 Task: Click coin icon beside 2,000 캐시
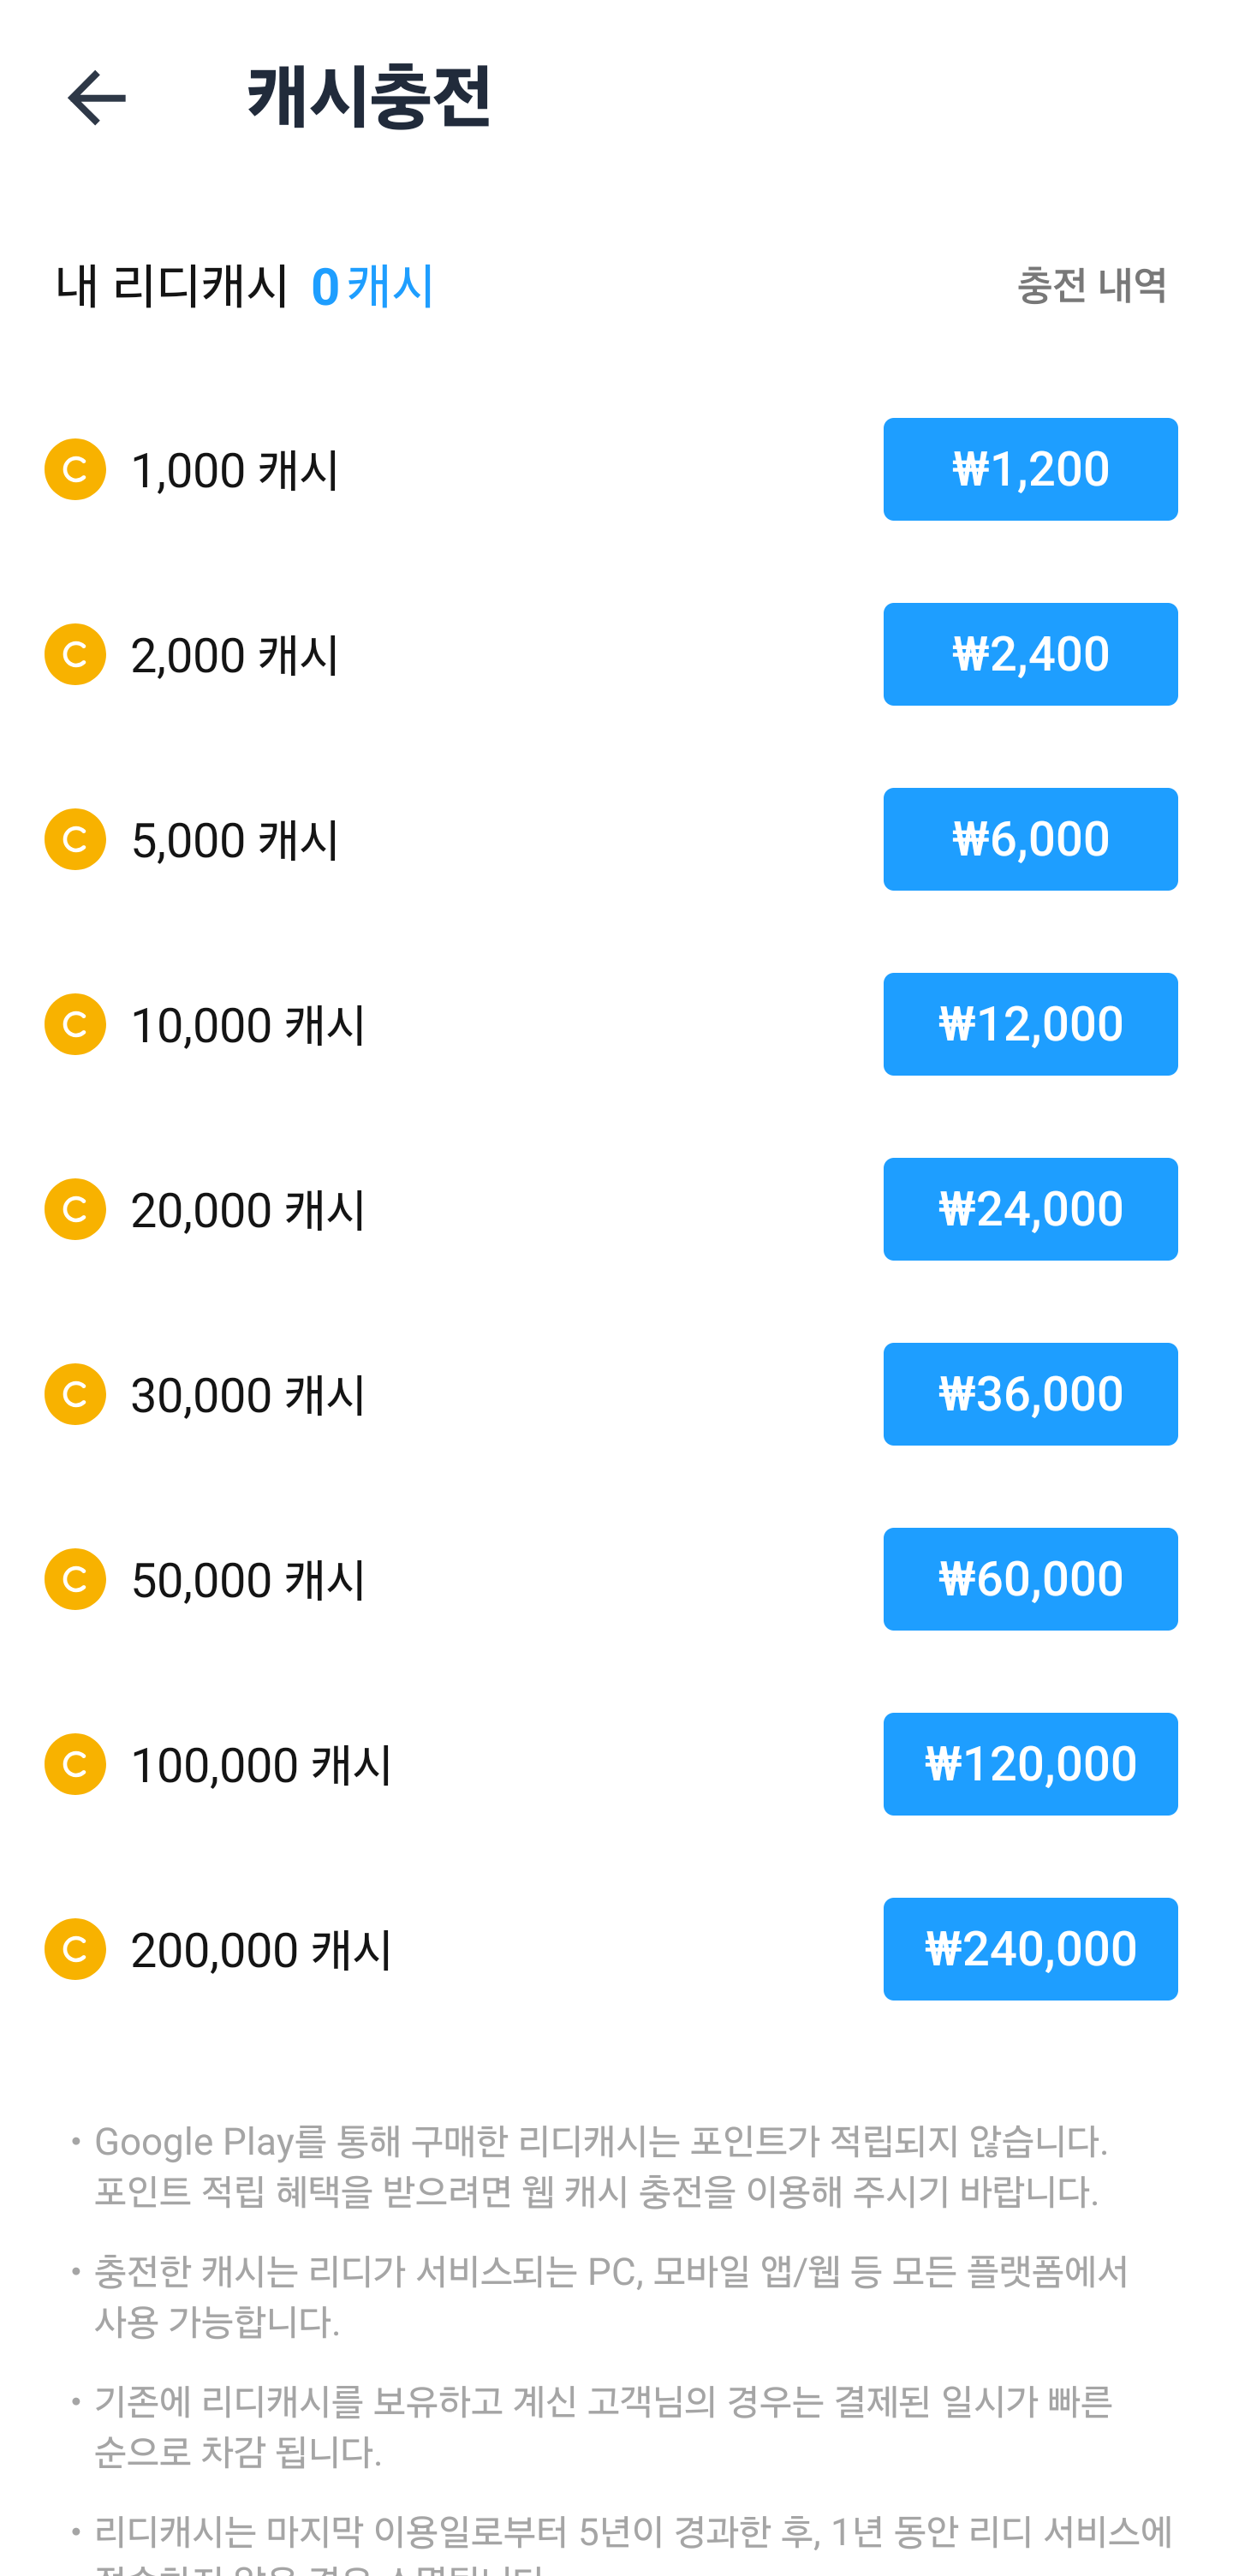click(75, 654)
